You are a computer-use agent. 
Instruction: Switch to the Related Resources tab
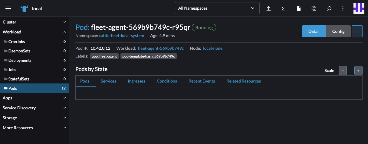[244, 81]
